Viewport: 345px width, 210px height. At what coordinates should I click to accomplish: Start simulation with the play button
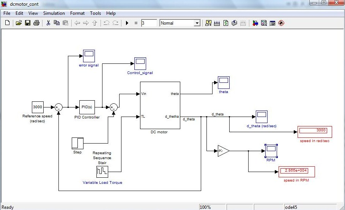(x=127, y=23)
